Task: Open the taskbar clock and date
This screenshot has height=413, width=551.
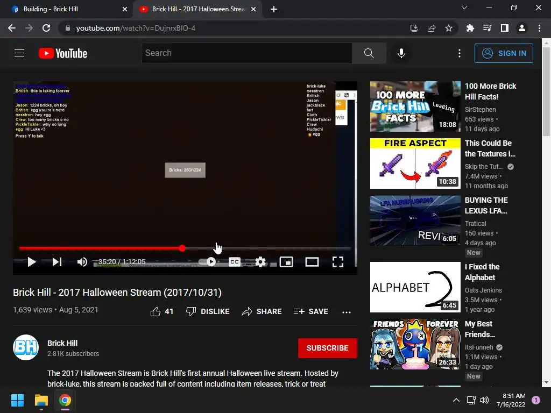Action: point(511,400)
